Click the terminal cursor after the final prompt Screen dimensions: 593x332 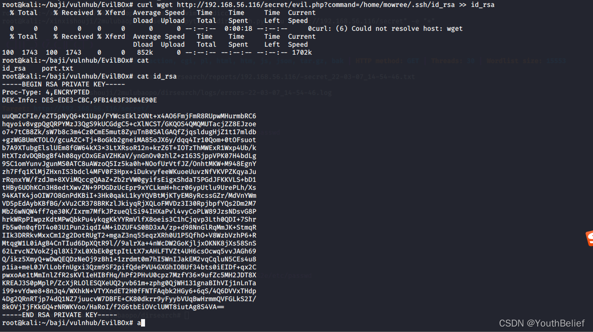coord(143,323)
